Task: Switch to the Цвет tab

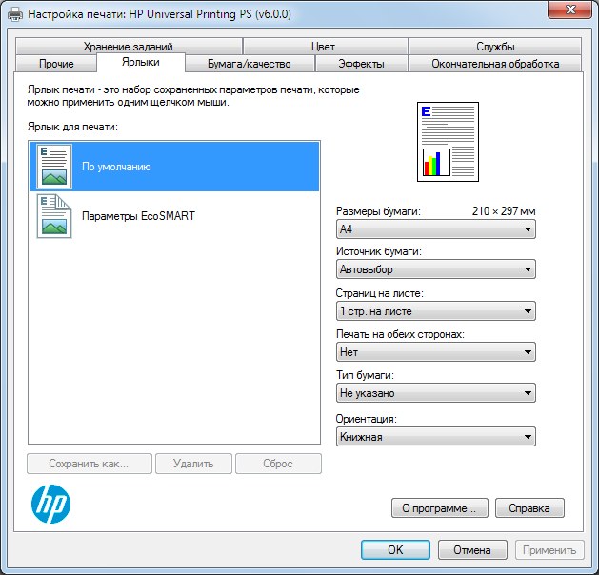Action: click(x=324, y=47)
